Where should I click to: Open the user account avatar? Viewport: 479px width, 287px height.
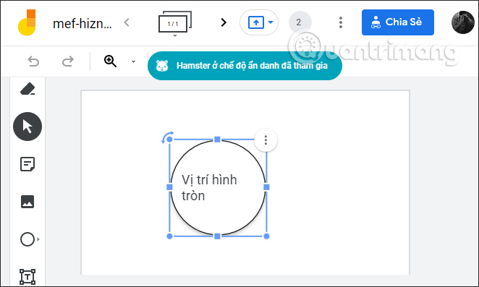[x=463, y=22]
